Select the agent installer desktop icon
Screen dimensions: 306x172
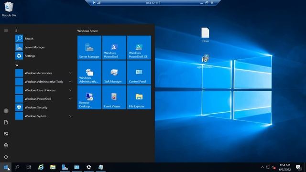point(205,61)
